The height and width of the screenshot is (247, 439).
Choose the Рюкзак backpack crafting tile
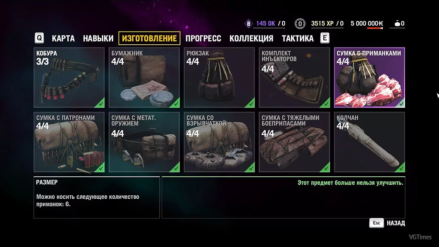219,78
